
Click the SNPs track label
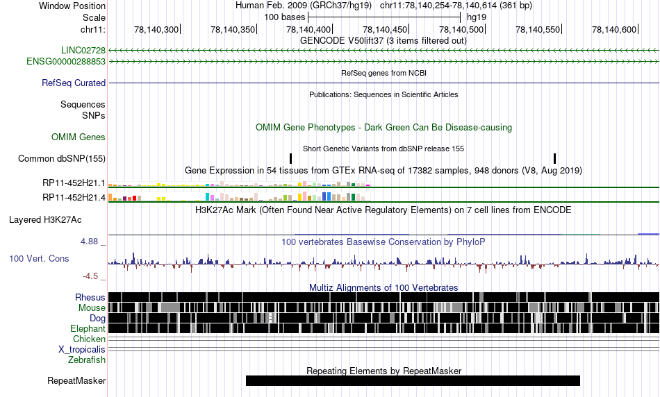(94, 116)
